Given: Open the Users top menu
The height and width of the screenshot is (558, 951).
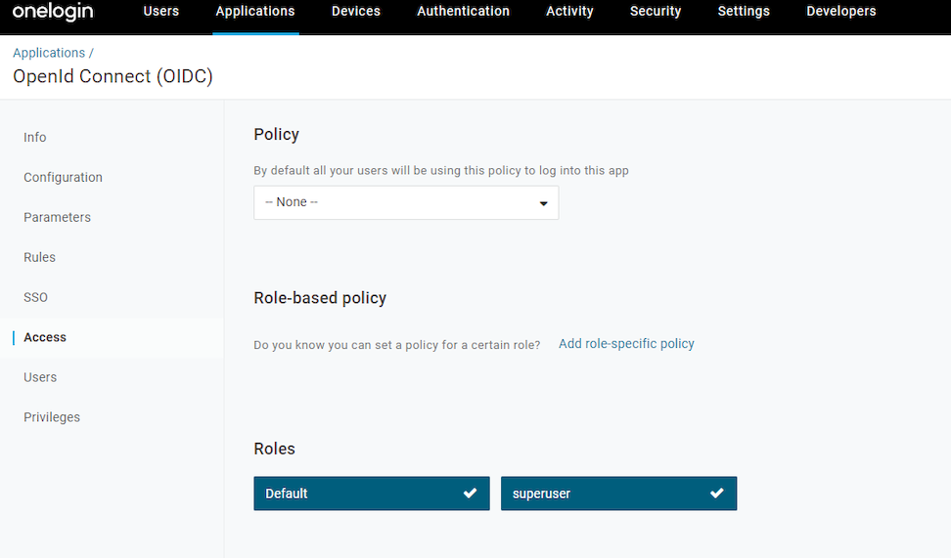Looking at the screenshot, I should [x=161, y=12].
